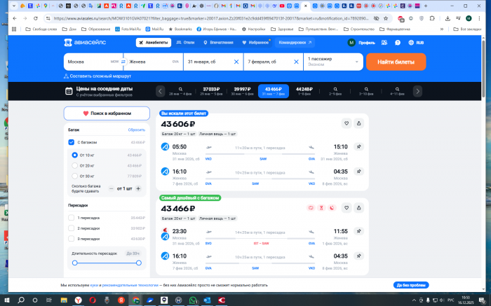The height and width of the screenshot is (306, 491).
Task: Open the 7 февраля return date picker
Action: pyautogui.click(x=270, y=62)
